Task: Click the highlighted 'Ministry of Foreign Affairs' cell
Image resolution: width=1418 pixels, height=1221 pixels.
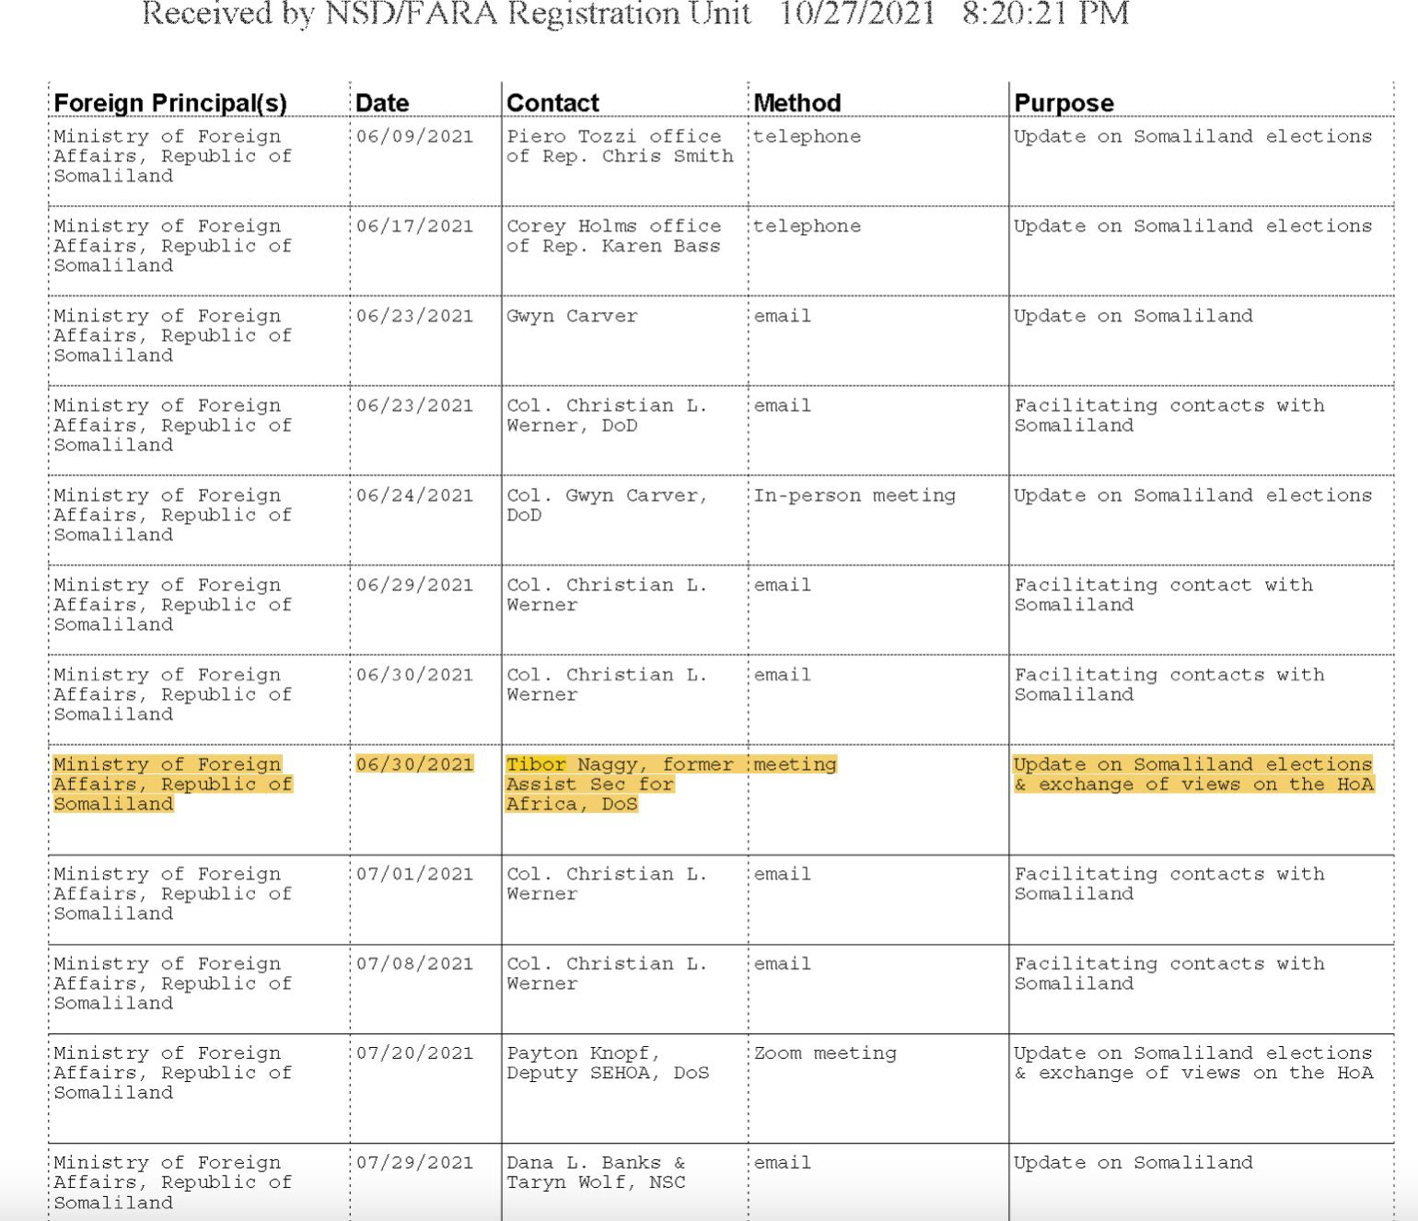Action: (172, 784)
